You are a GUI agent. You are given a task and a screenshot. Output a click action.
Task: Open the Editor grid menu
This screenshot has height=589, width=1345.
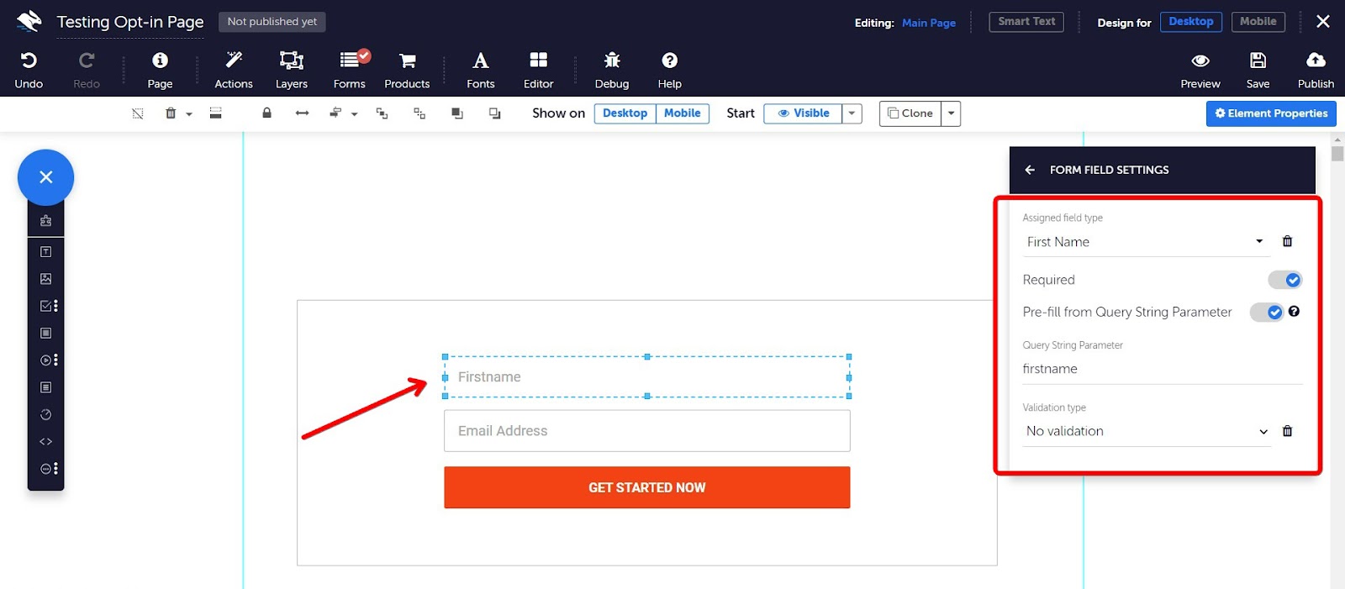pyautogui.click(x=538, y=70)
